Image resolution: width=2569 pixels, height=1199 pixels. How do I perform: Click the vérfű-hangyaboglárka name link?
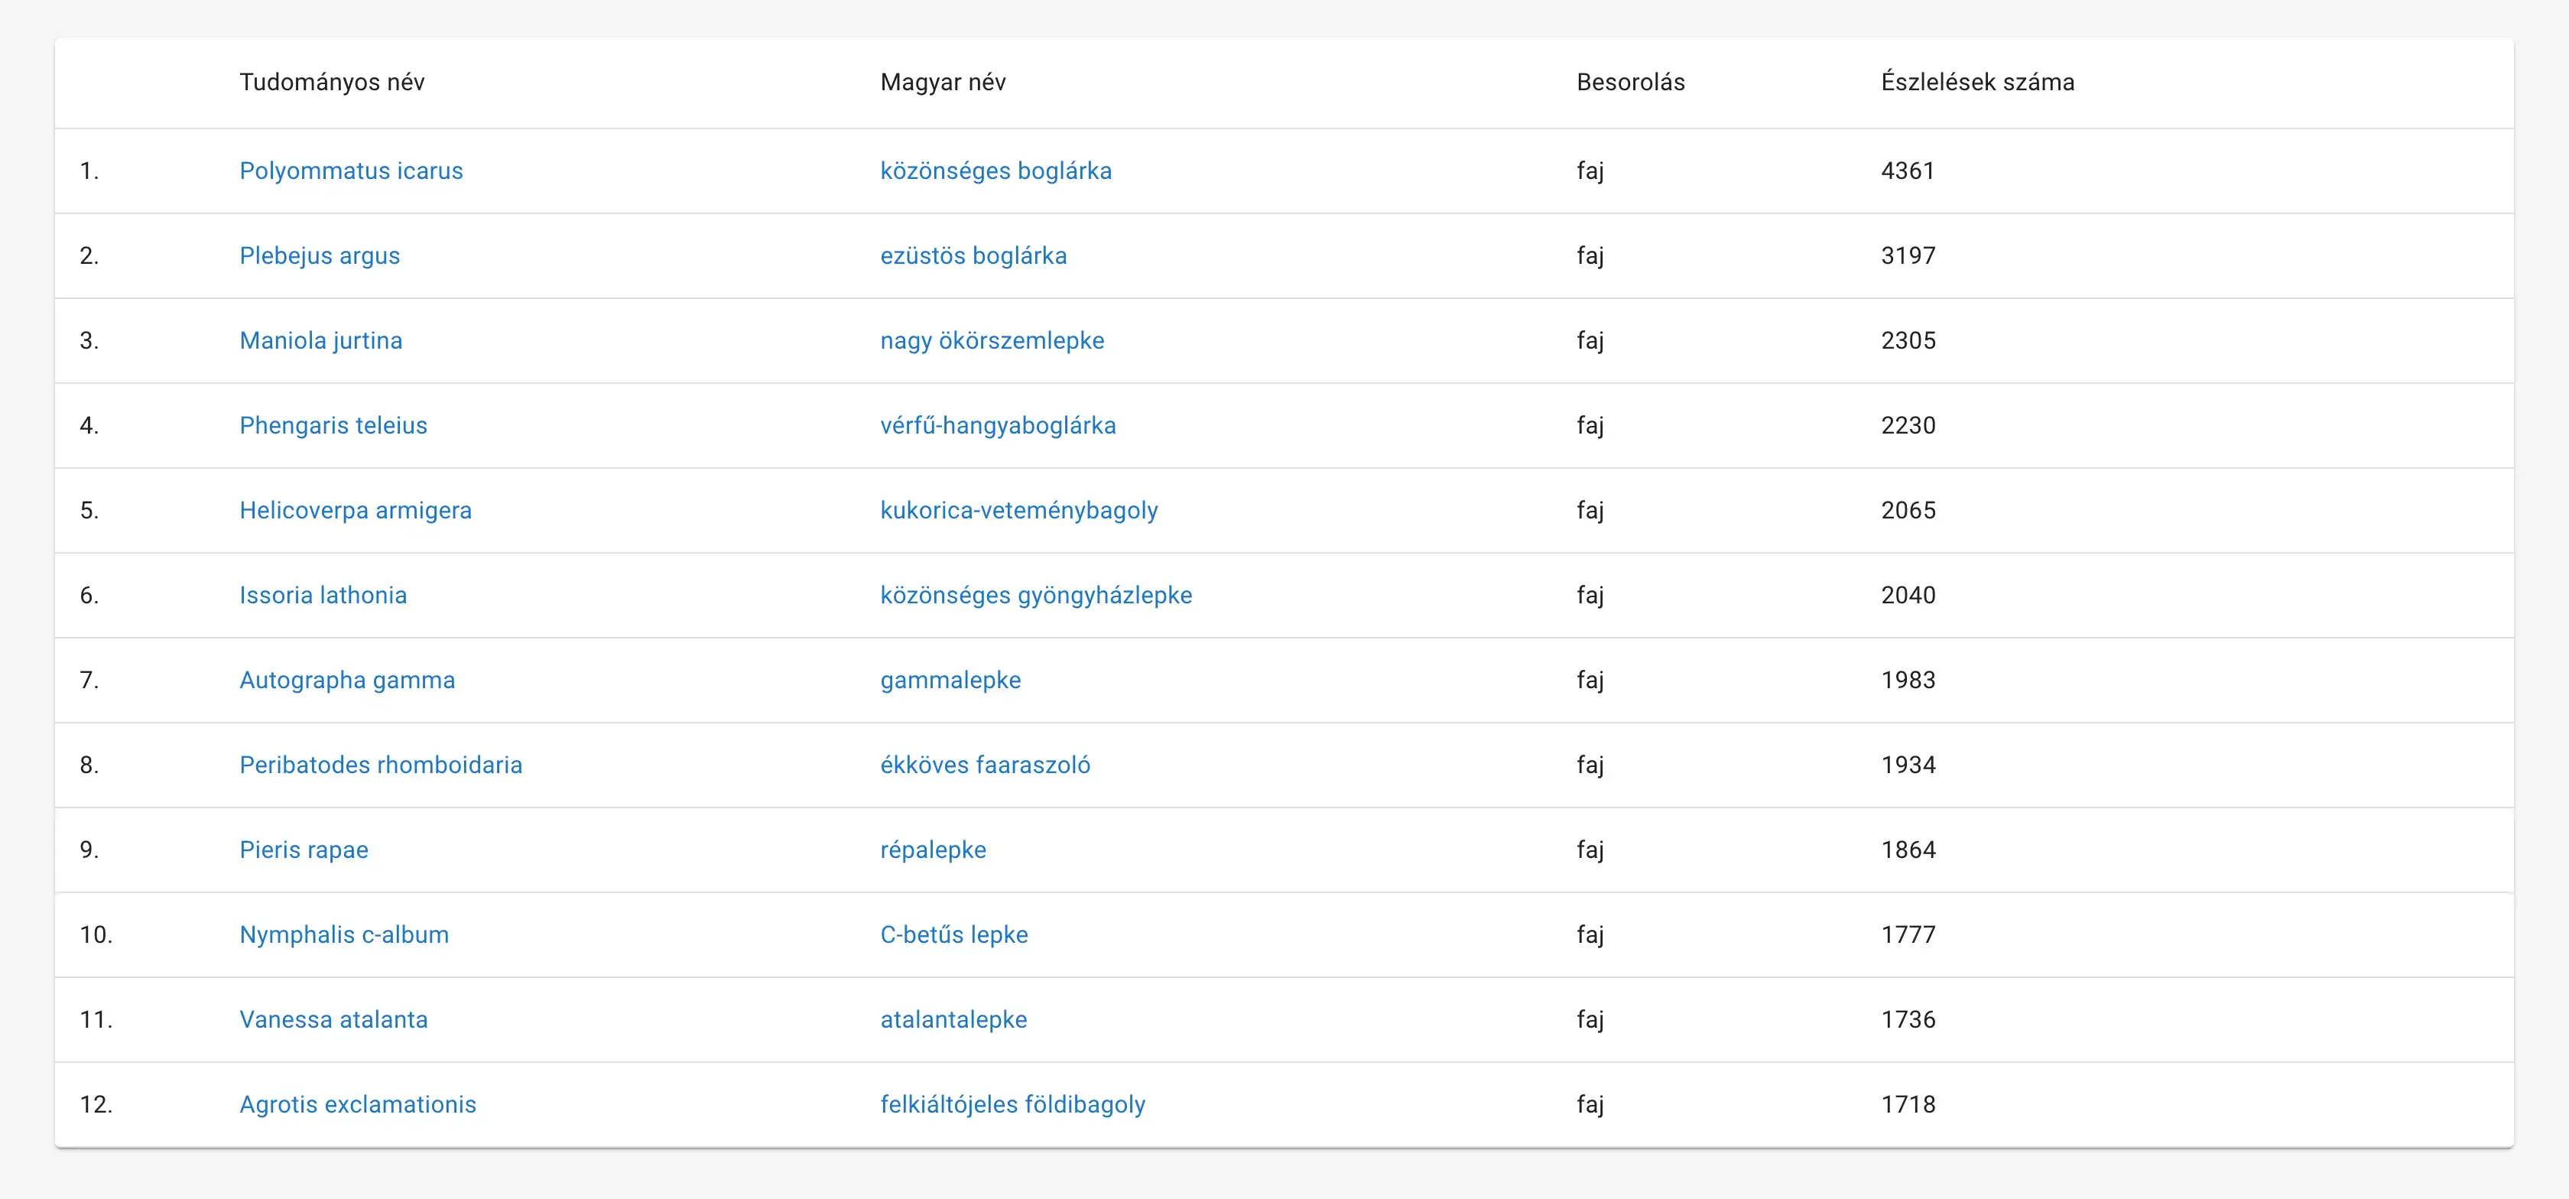(x=997, y=425)
